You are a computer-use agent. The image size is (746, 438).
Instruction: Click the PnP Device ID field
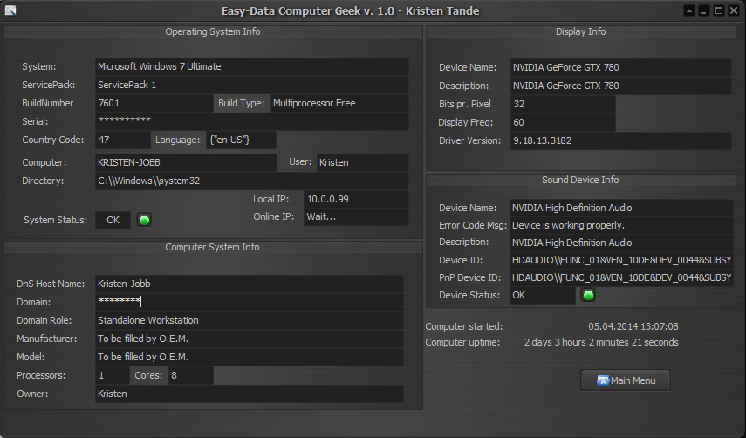(621, 277)
